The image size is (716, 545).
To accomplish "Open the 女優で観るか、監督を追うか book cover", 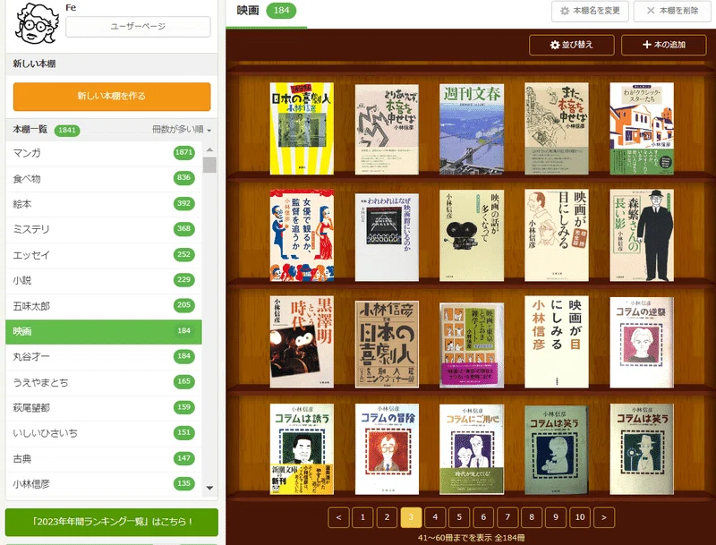I will [x=302, y=235].
